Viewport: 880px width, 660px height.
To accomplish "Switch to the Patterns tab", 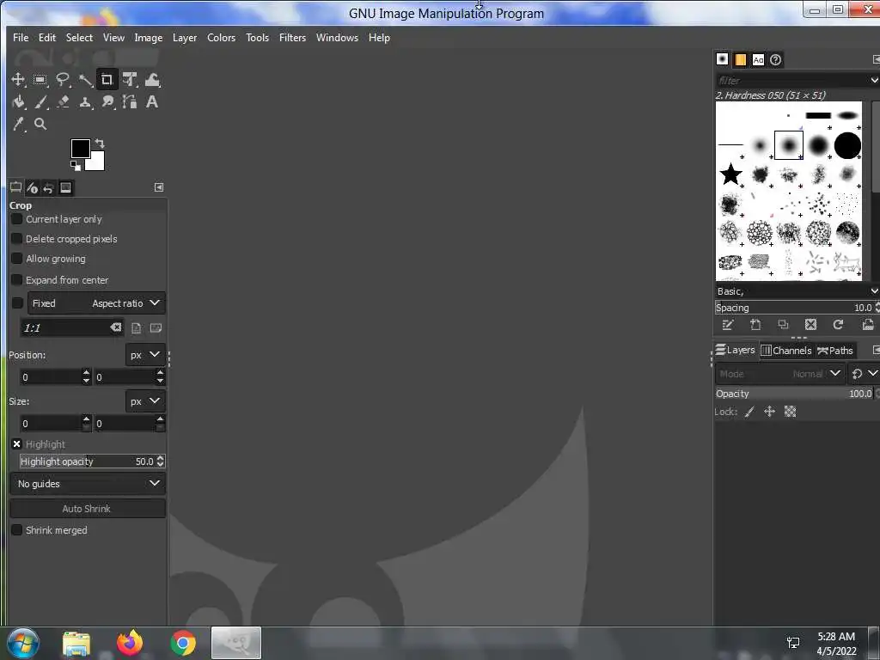I will click(x=740, y=59).
